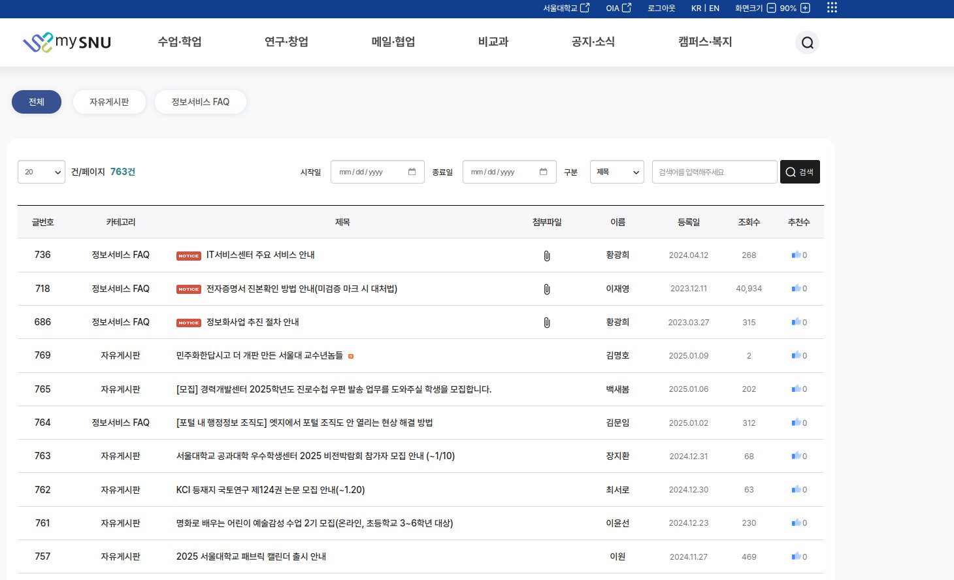
Task: Open the magnifier search icon in header
Action: pos(807,43)
